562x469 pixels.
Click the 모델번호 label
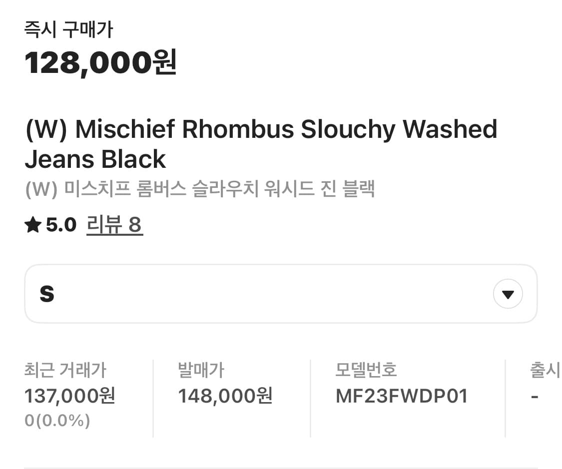click(x=366, y=371)
